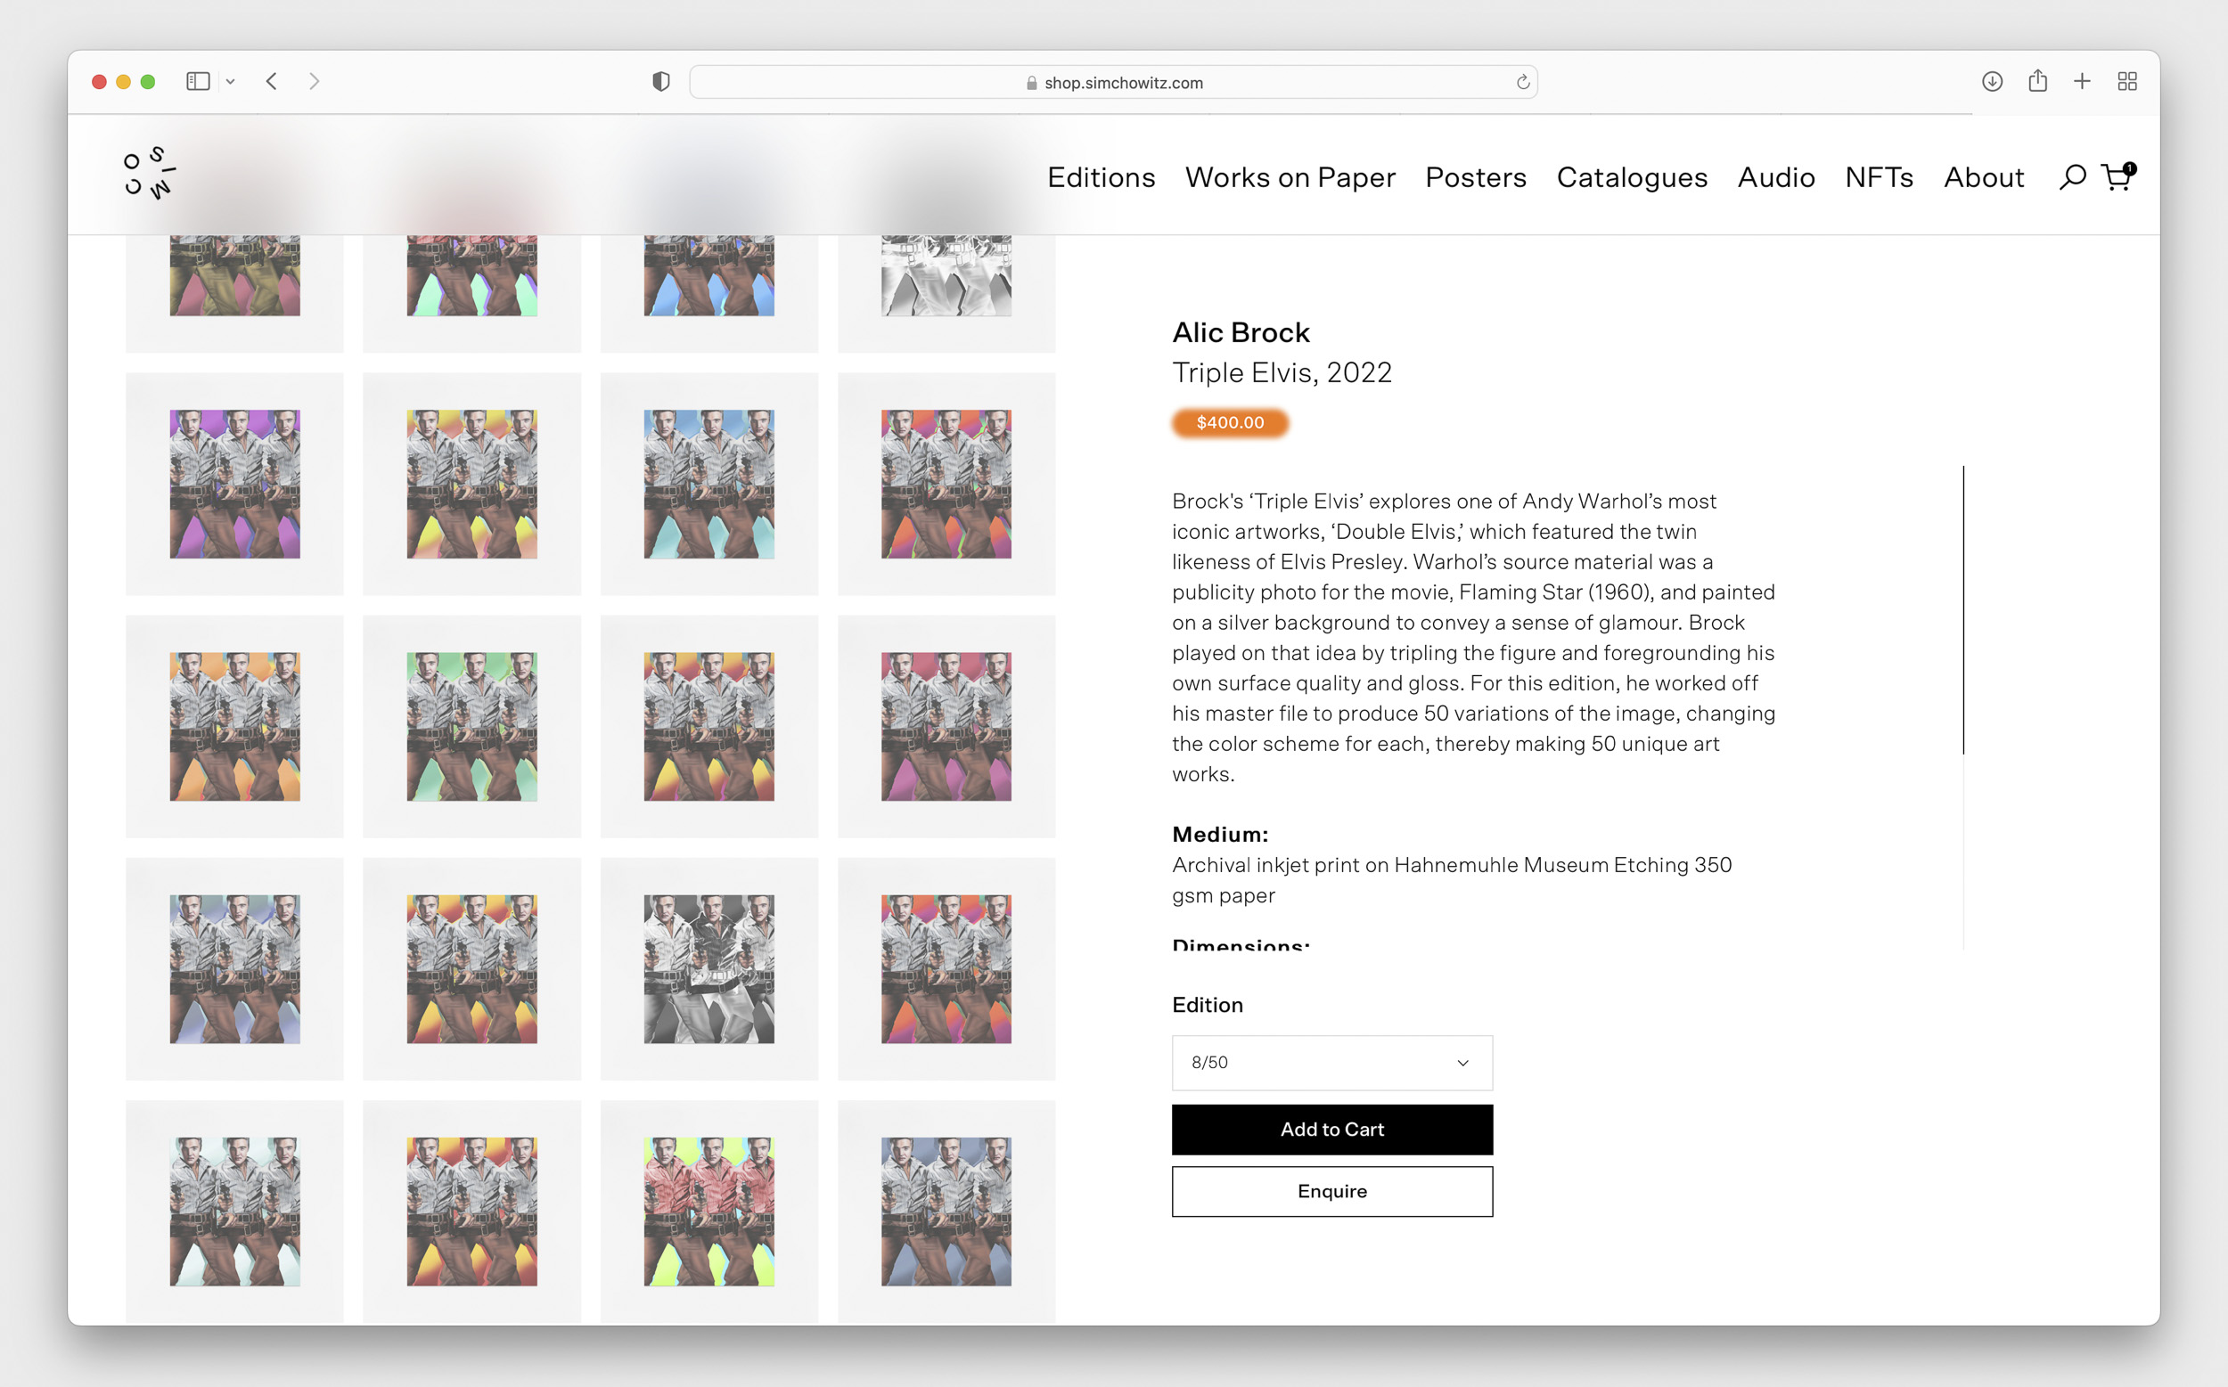Click the Simco logo icon

(149, 173)
